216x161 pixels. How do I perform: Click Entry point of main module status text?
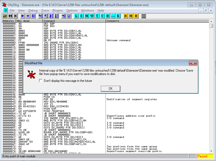19,156
